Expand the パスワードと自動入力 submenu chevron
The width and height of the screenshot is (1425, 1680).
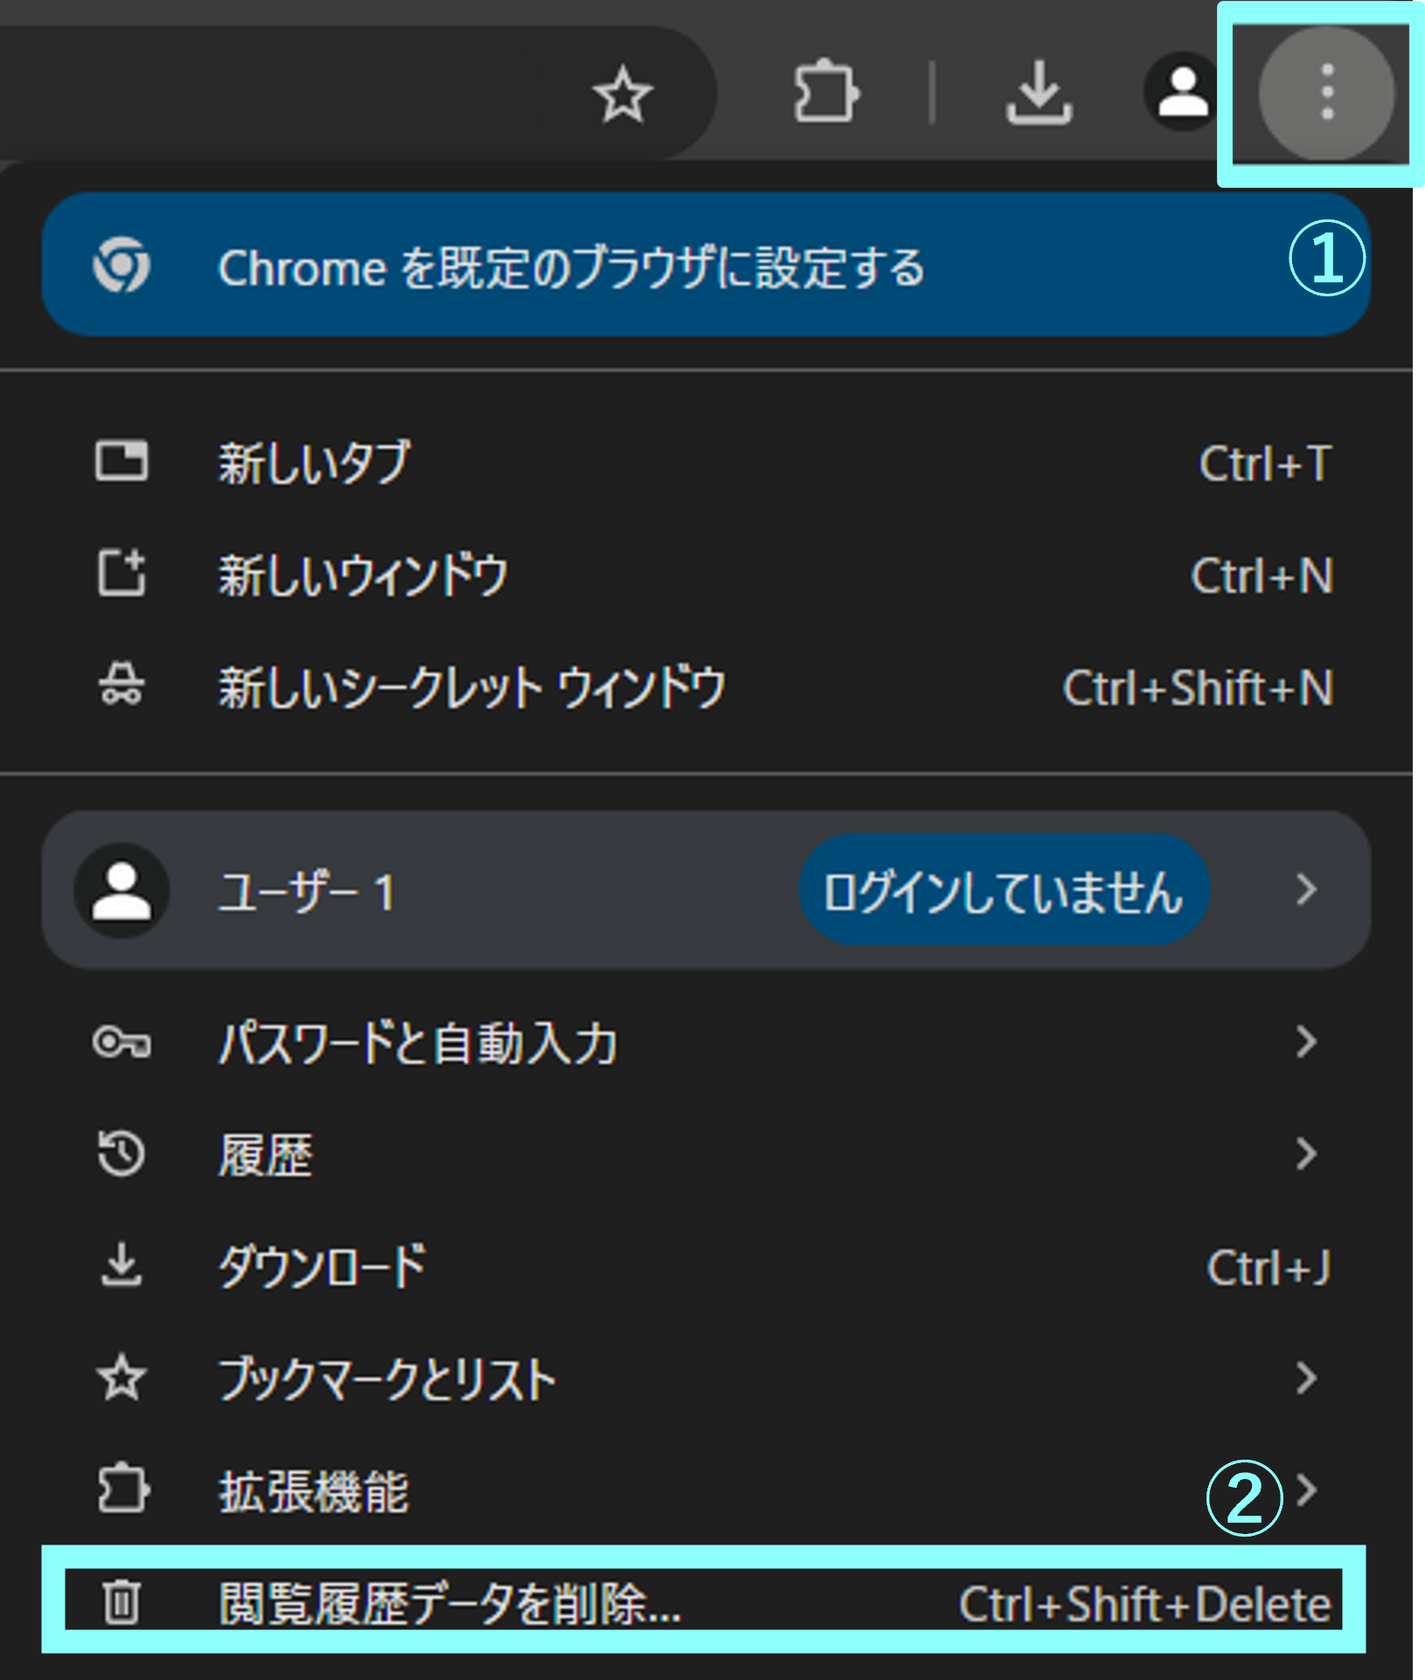pos(1306,1042)
